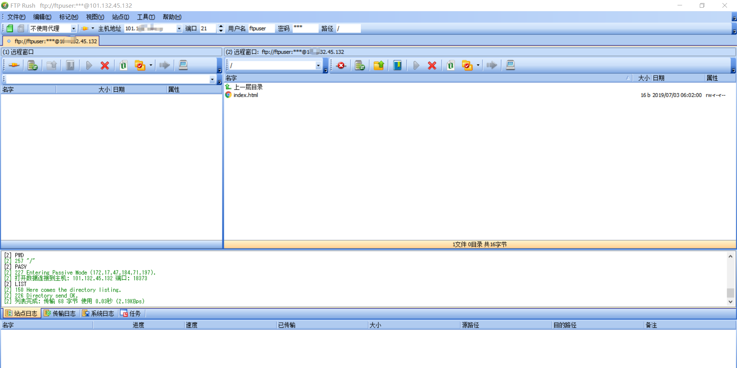
Task: Click the green notebook icon in top toolbar
Action: point(10,28)
